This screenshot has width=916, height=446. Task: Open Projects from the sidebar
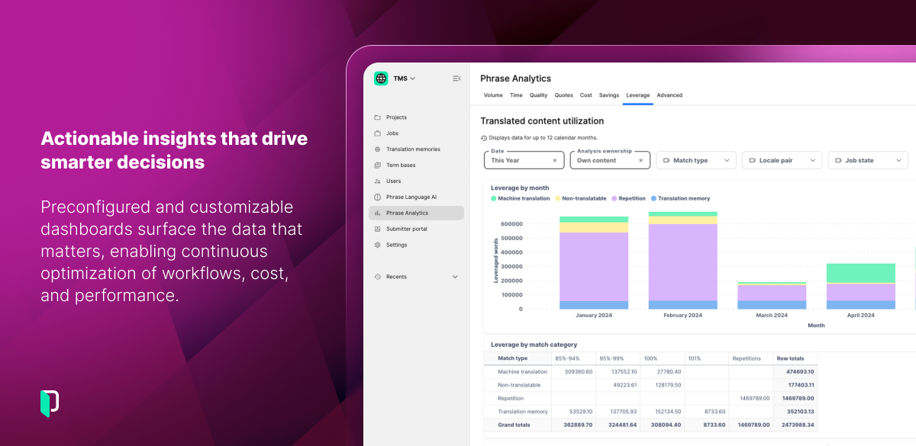[x=396, y=117]
